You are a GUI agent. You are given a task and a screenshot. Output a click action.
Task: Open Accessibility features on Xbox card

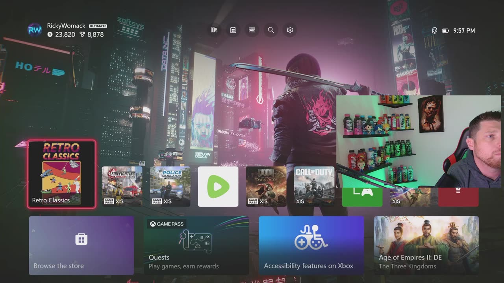pyautogui.click(x=311, y=245)
